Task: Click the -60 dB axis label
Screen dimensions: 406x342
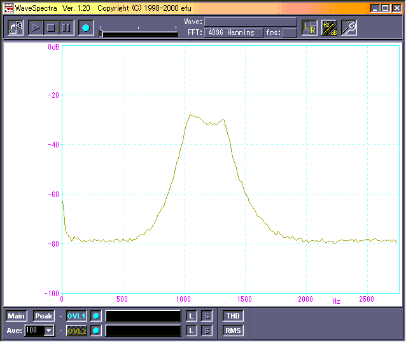Action: (53, 195)
